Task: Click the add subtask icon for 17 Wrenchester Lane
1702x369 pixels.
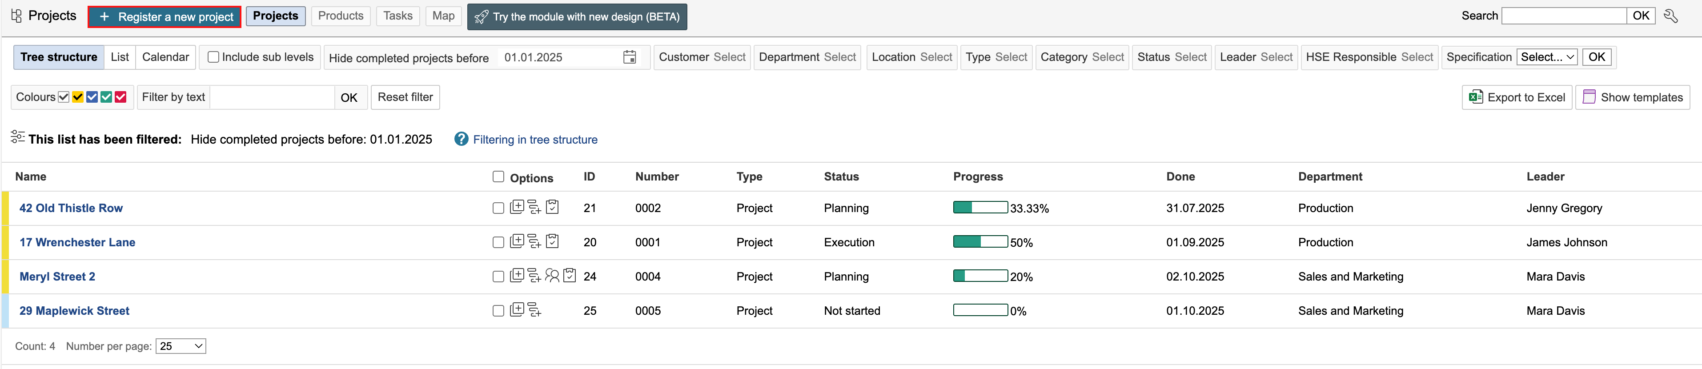Action: (x=534, y=241)
